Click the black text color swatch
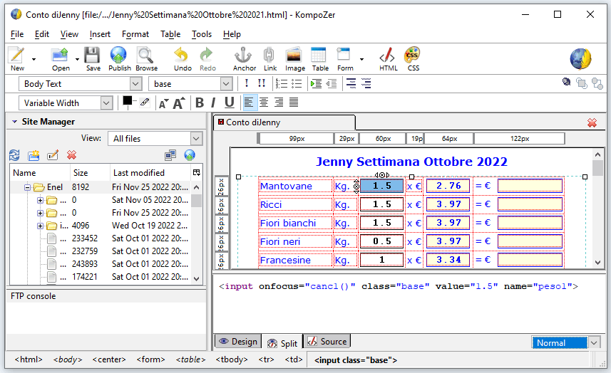 coord(128,101)
